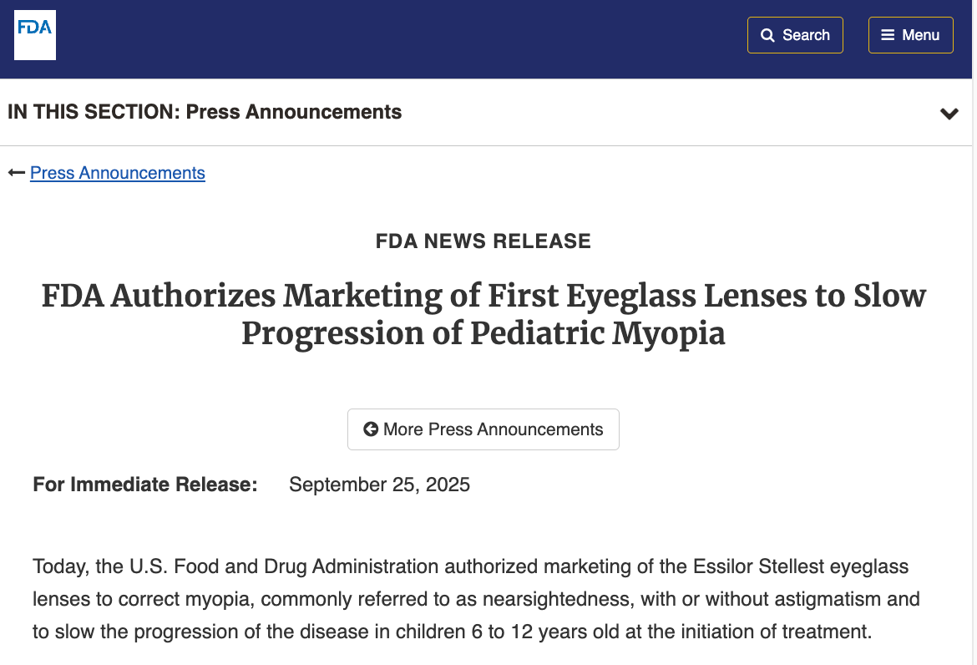Click the magnifying glass search icon
The image size is (977, 665).
[x=767, y=35]
